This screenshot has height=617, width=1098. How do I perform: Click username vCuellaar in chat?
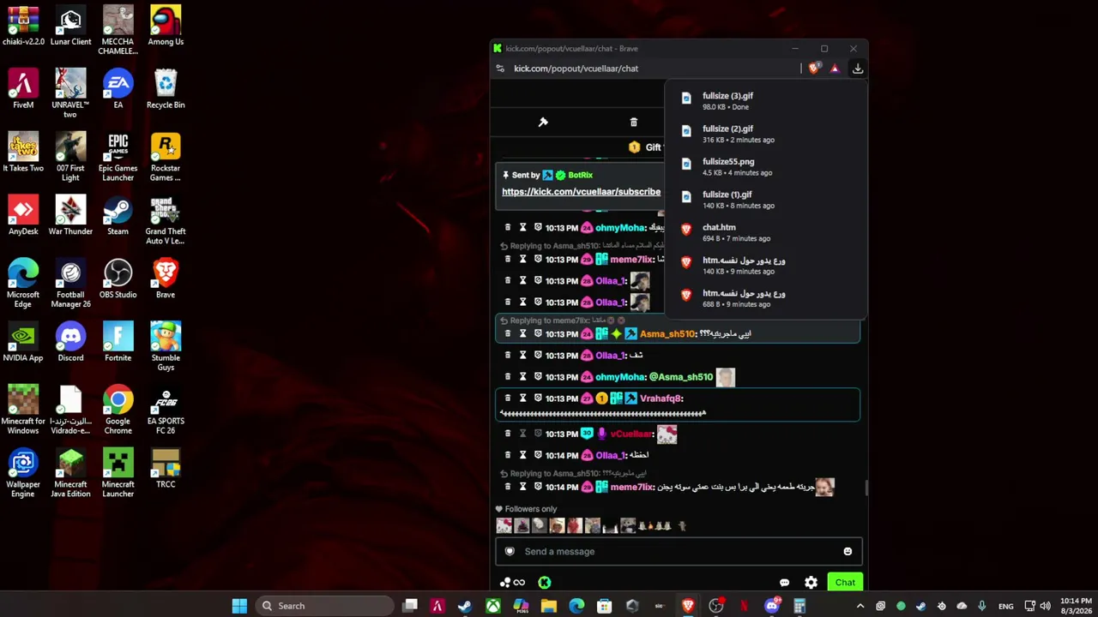pyautogui.click(x=631, y=434)
